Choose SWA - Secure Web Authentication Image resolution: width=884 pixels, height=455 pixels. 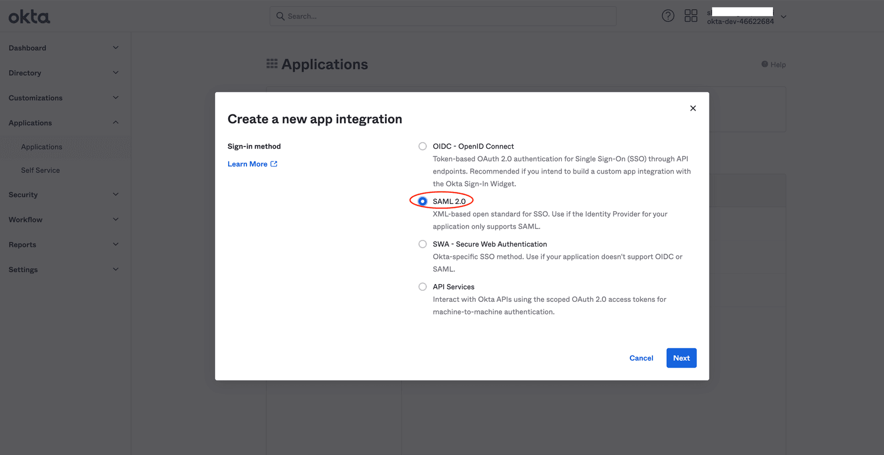[423, 244]
